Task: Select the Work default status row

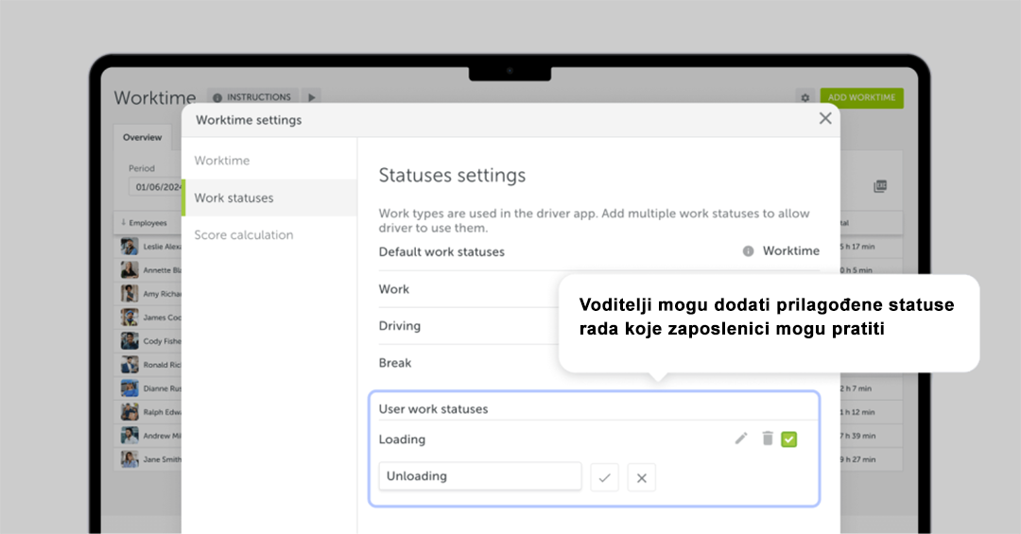Action: point(469,289)
